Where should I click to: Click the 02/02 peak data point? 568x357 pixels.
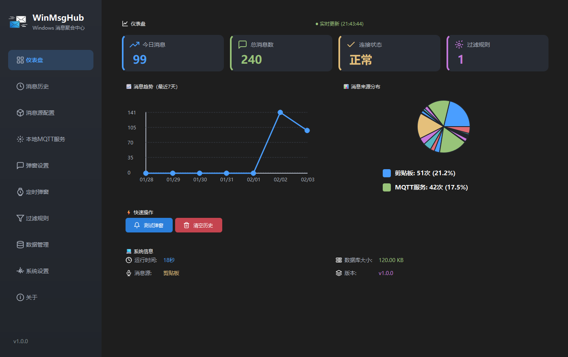point(280,112)
